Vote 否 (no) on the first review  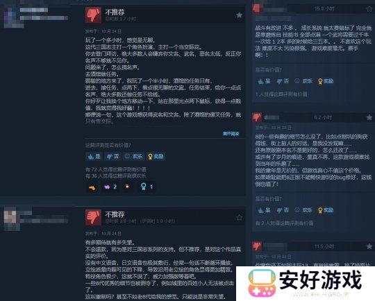(112, 157)
